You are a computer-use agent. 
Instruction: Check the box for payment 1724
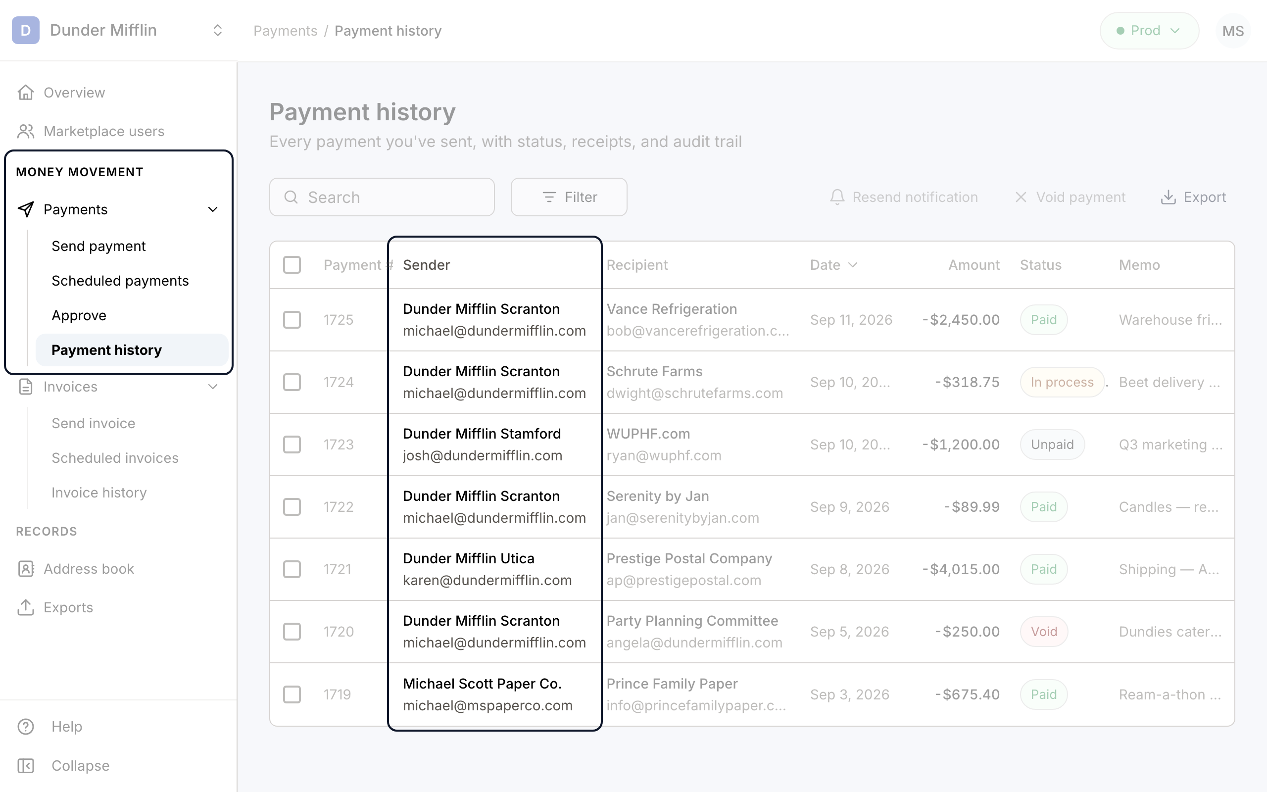coord(292,382)
